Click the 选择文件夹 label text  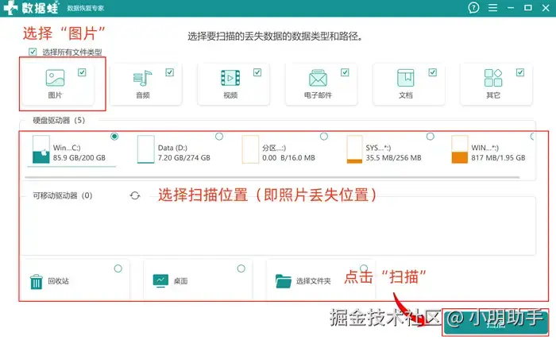314,281
